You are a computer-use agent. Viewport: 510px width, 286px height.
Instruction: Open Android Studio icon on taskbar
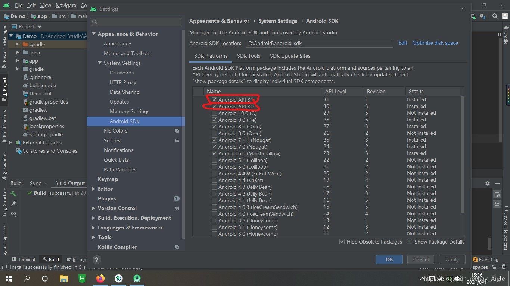(x=137, y=278)
